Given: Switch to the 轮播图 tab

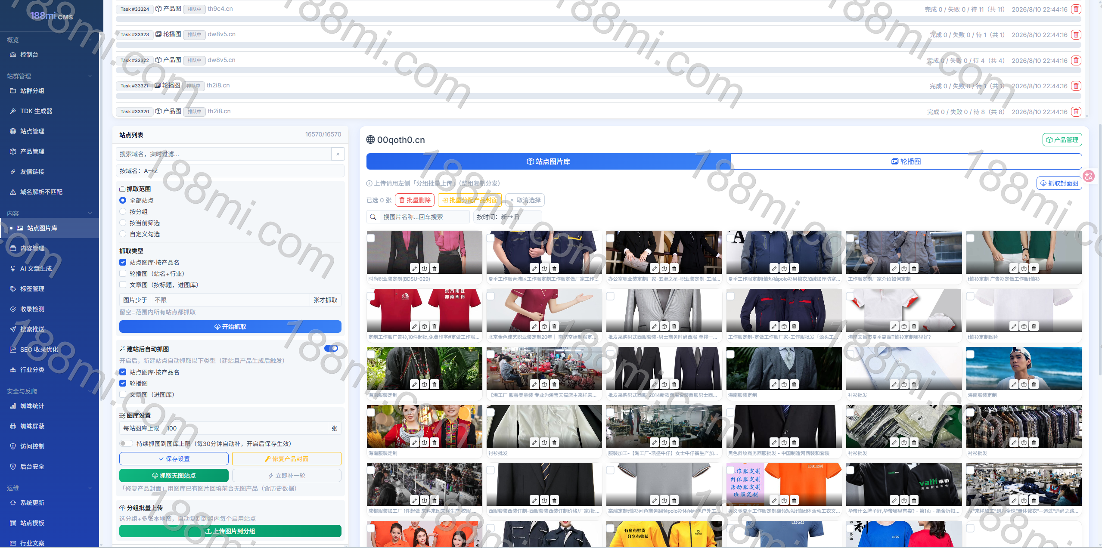Looking at the screenshot, I should (906, 161).
